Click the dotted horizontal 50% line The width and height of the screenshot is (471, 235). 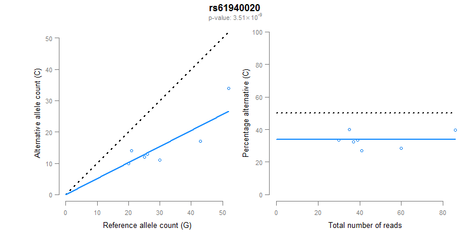(365, 113)
